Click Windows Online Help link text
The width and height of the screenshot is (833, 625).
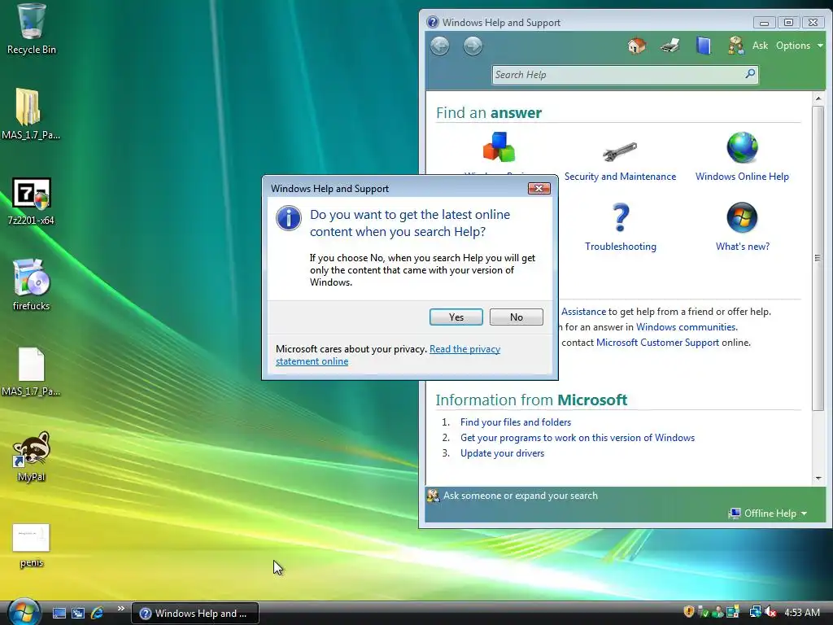coord(742,177)
